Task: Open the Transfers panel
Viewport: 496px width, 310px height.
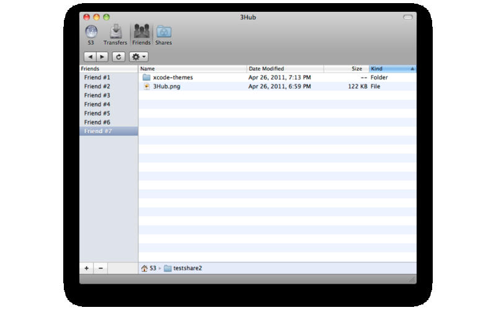Action: [x=115, y=32]
